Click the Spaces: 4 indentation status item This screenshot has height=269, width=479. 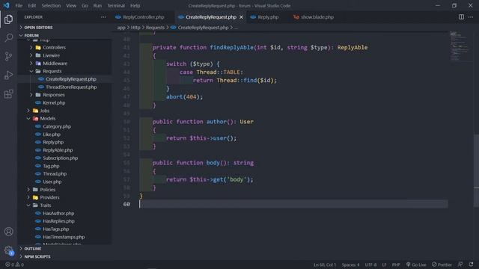point(350,265)
